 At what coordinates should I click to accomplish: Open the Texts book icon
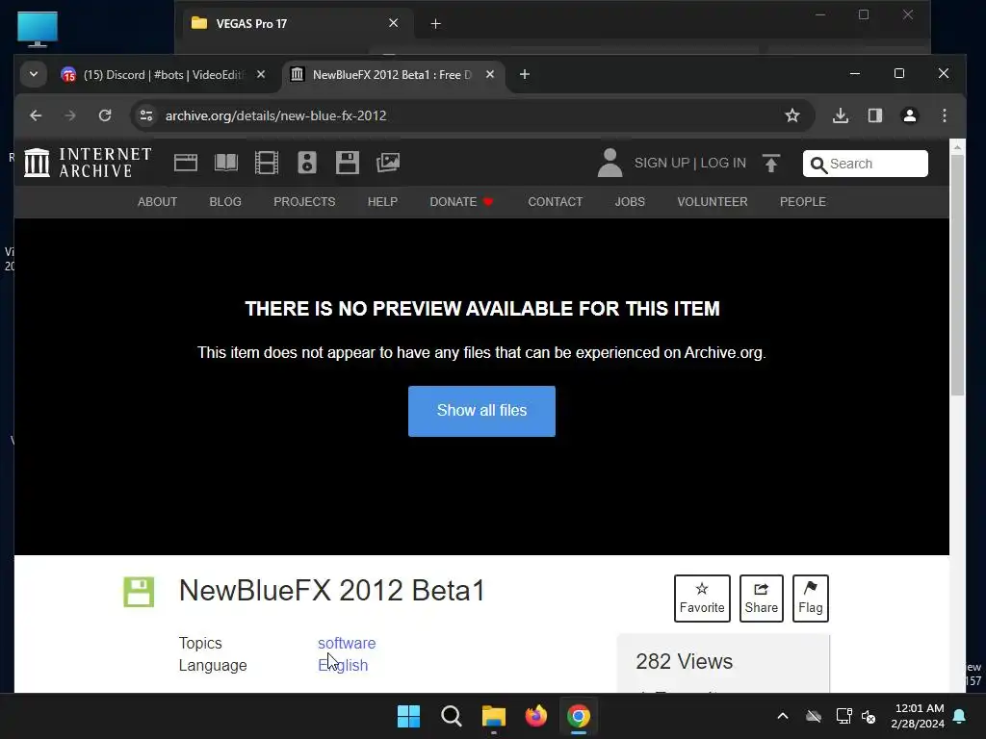pos(225,163)
